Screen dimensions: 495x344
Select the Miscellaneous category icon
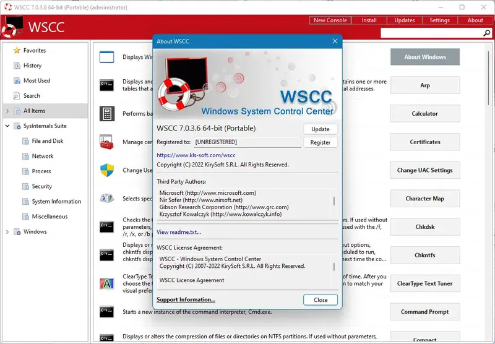[x=25, y=217]
